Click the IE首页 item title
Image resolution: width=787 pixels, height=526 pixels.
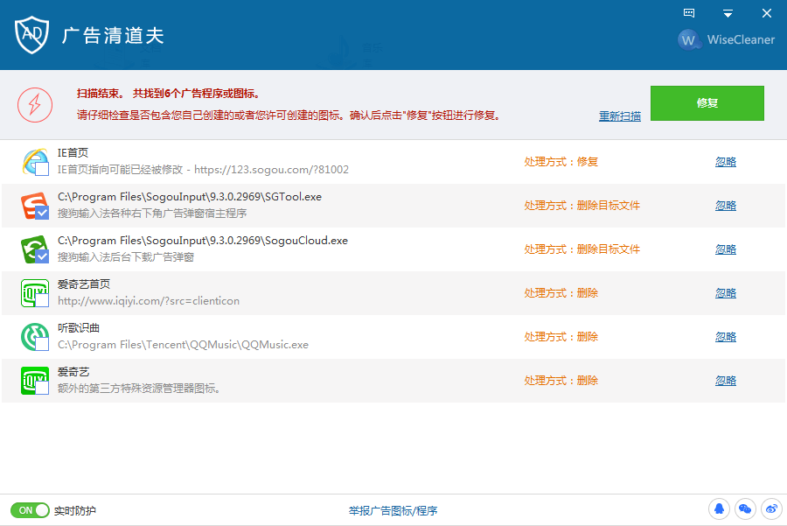point(73,153)
